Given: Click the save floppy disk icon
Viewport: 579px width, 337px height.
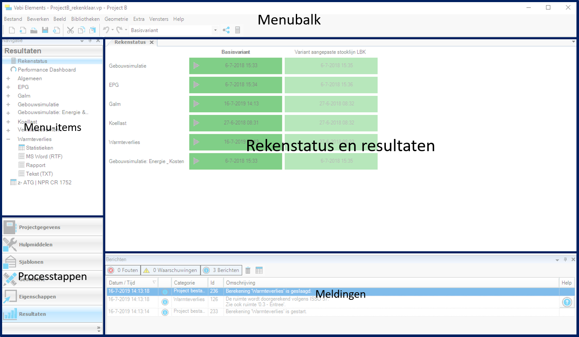Looking at the screenshot, I should click(x=45, y=30).
